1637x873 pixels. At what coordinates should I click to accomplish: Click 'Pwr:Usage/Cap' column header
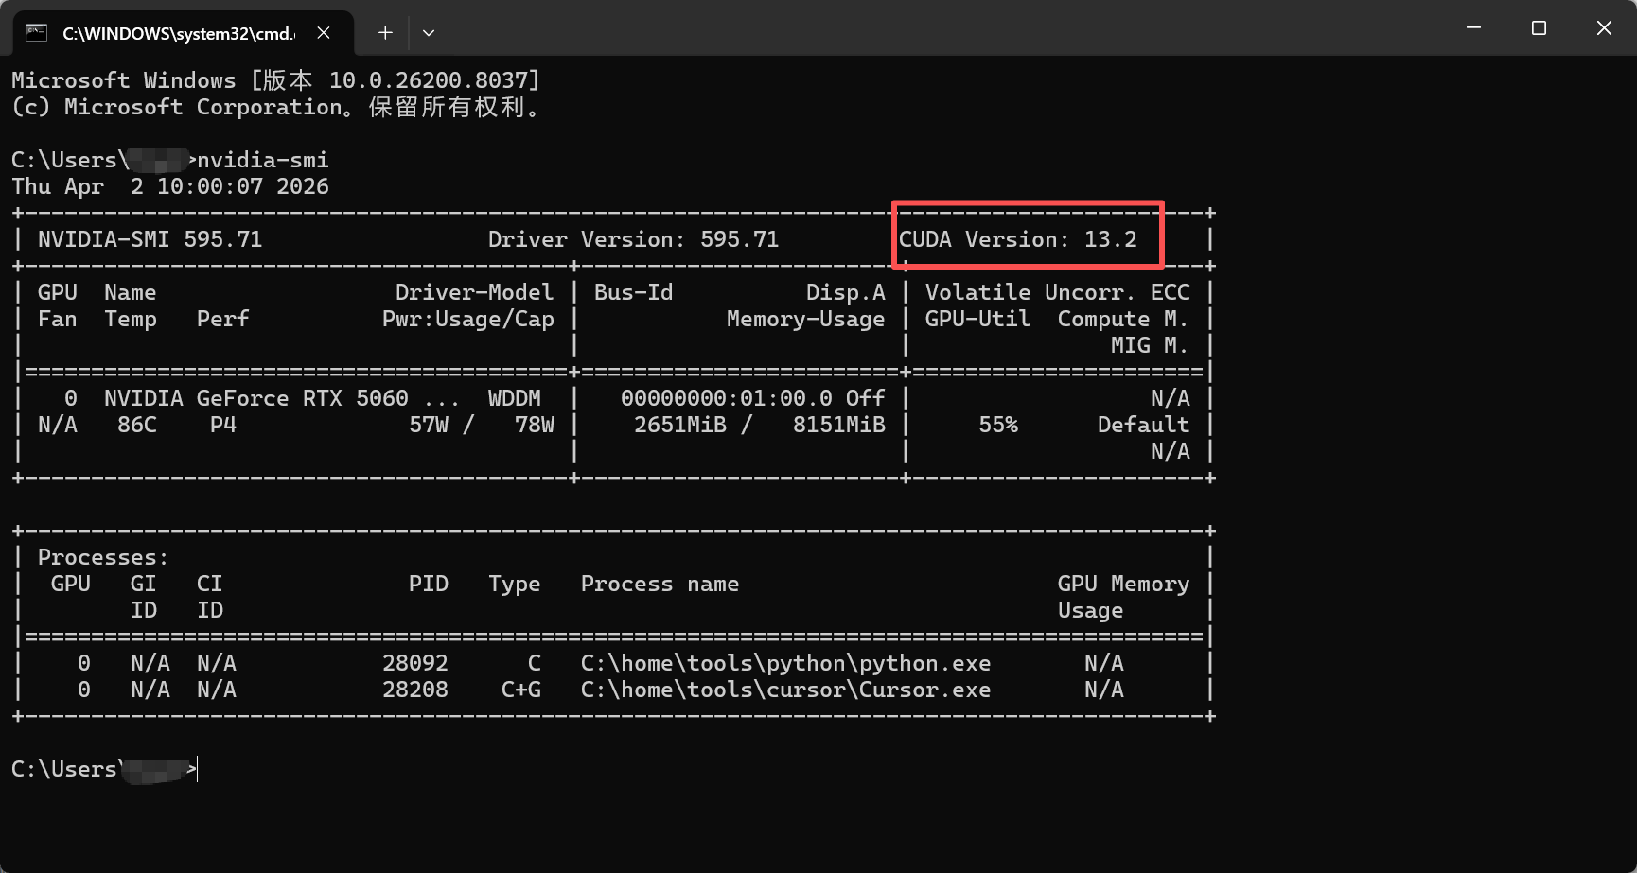[468, 319]
